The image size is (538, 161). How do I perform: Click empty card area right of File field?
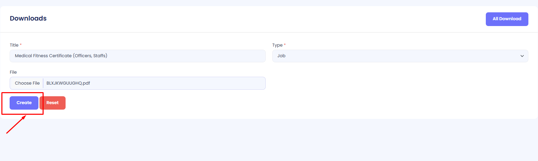(395, 83)
